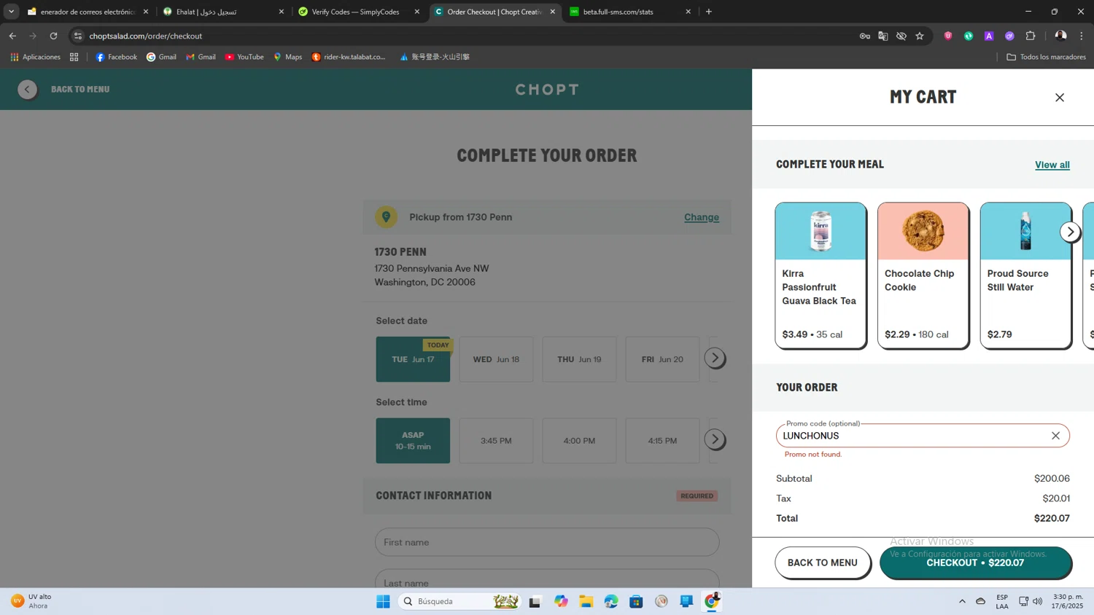The width and height of the screenshot is (1094, 615).
Task: Open Windows Start menu
Action: point(383,601)
